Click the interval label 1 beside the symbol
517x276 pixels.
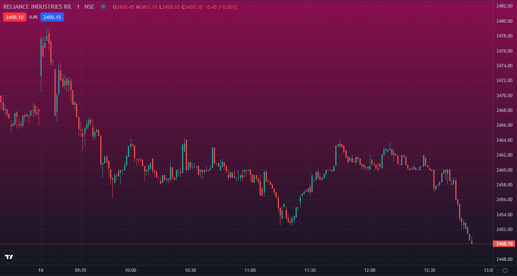pyautogui.click(x=78, y=7)
